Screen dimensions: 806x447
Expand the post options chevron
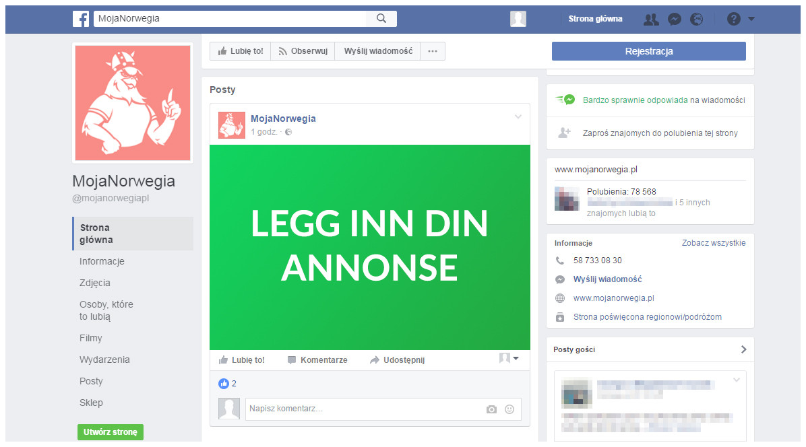pos(518,116)
